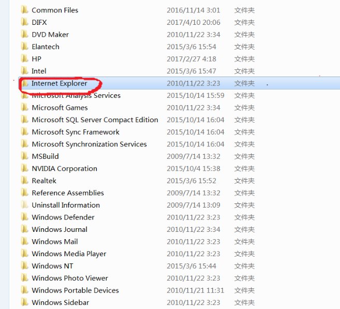Select the DVD Maker name text
This screenshot has height=309, width=340.
(x=50, y=35)
